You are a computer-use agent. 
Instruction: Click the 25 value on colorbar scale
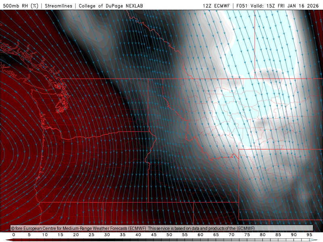click(x=91, y=235)
